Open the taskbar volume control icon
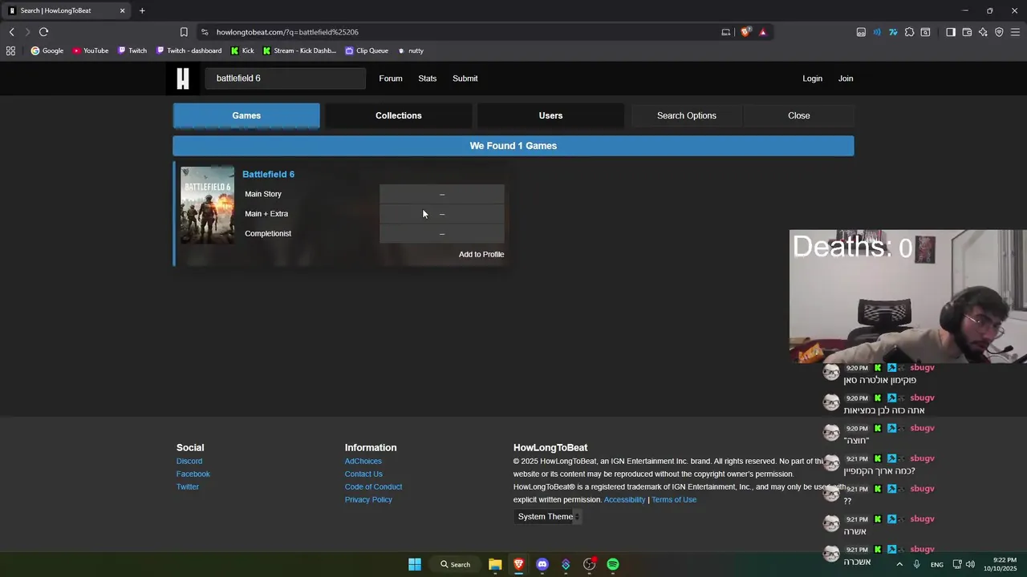 point(970,564)
